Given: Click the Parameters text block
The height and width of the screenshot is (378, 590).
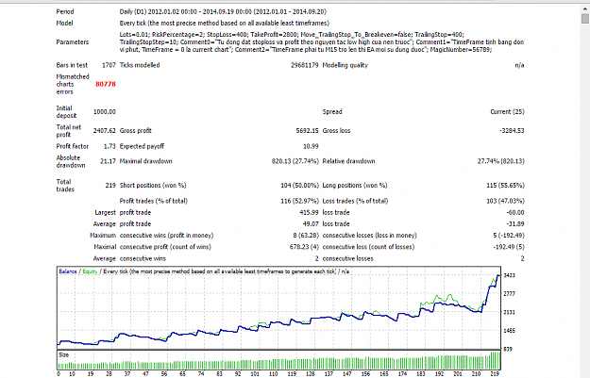Looking at the screenshot, I should click(322, 42).
